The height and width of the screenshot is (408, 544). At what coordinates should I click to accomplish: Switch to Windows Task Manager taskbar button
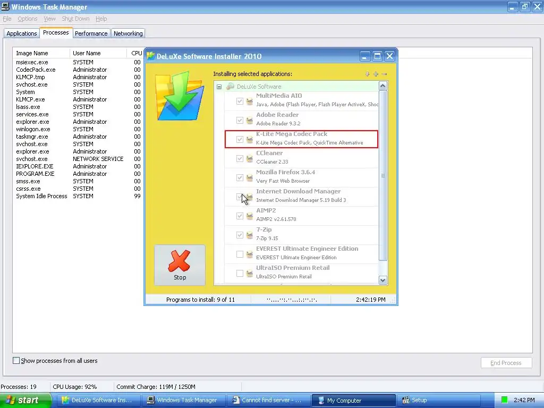pos(183,400)
